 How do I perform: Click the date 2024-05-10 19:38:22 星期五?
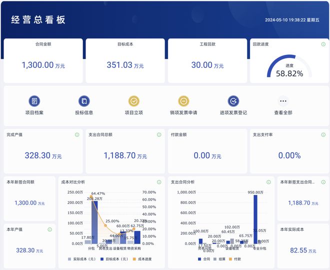[292, 20]
